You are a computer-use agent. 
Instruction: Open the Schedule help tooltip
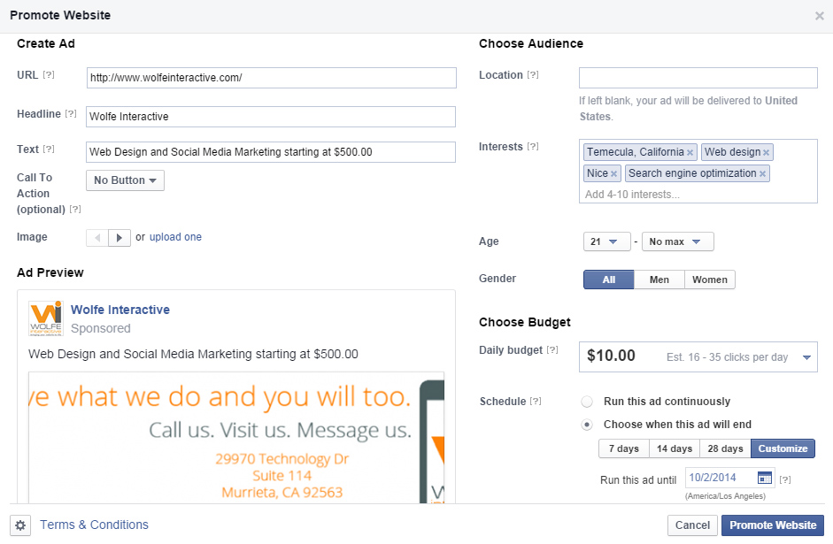536,402
